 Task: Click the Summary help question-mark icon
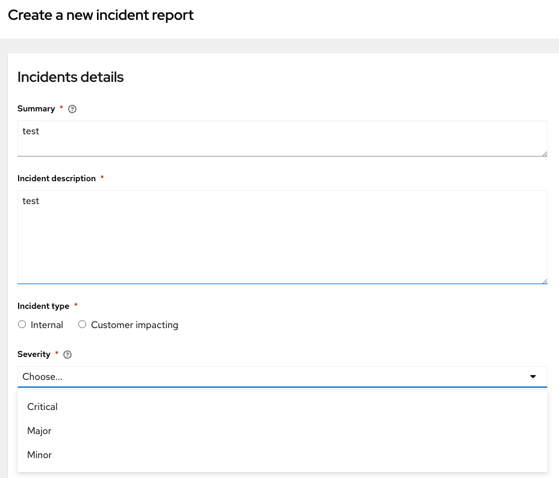pyautogui.click(x=72, y=109)
